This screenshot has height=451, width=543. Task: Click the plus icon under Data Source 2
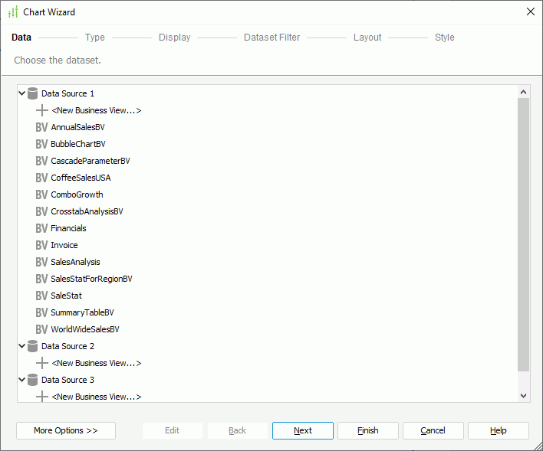(41, 363)
